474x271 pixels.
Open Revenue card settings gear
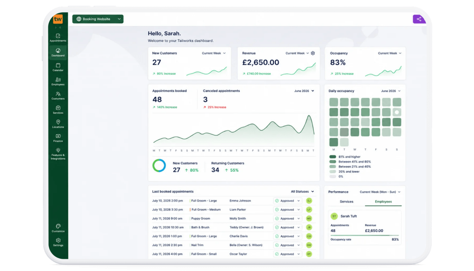[313, 53]
